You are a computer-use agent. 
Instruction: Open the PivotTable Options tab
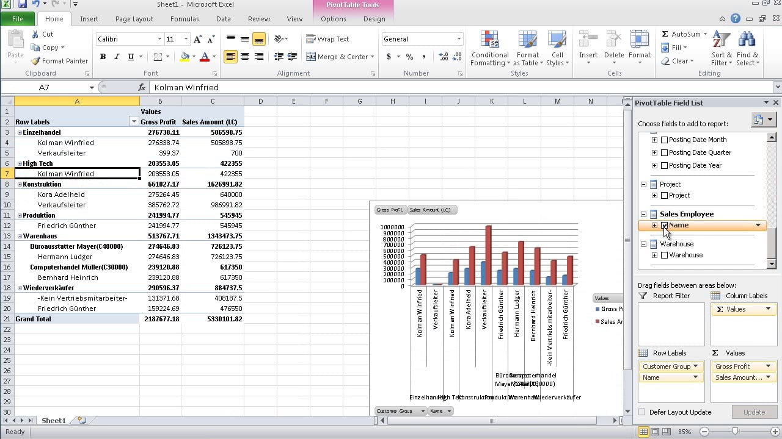[x=334, y=19]
